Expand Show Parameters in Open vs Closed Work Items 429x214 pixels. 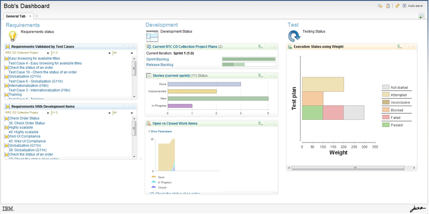coord(160,131)
